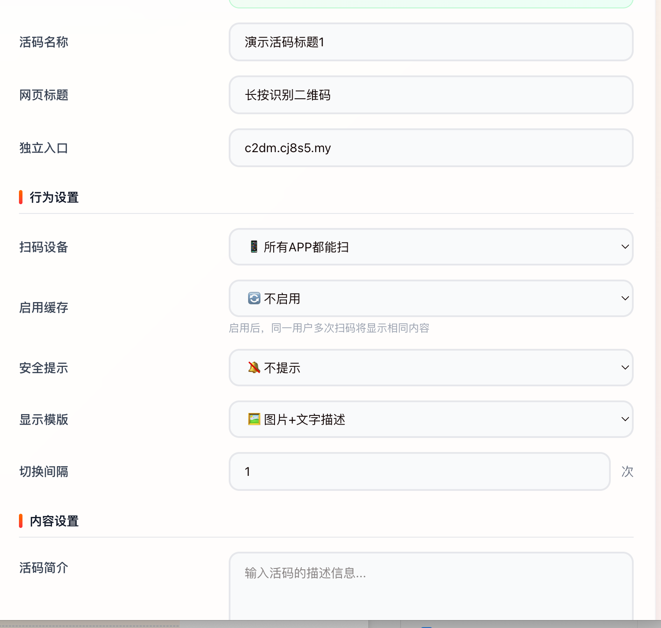Click the chevron arrow of 扫码设备 select
Viewport: 661px width, 628px height.
pos(625,247)
